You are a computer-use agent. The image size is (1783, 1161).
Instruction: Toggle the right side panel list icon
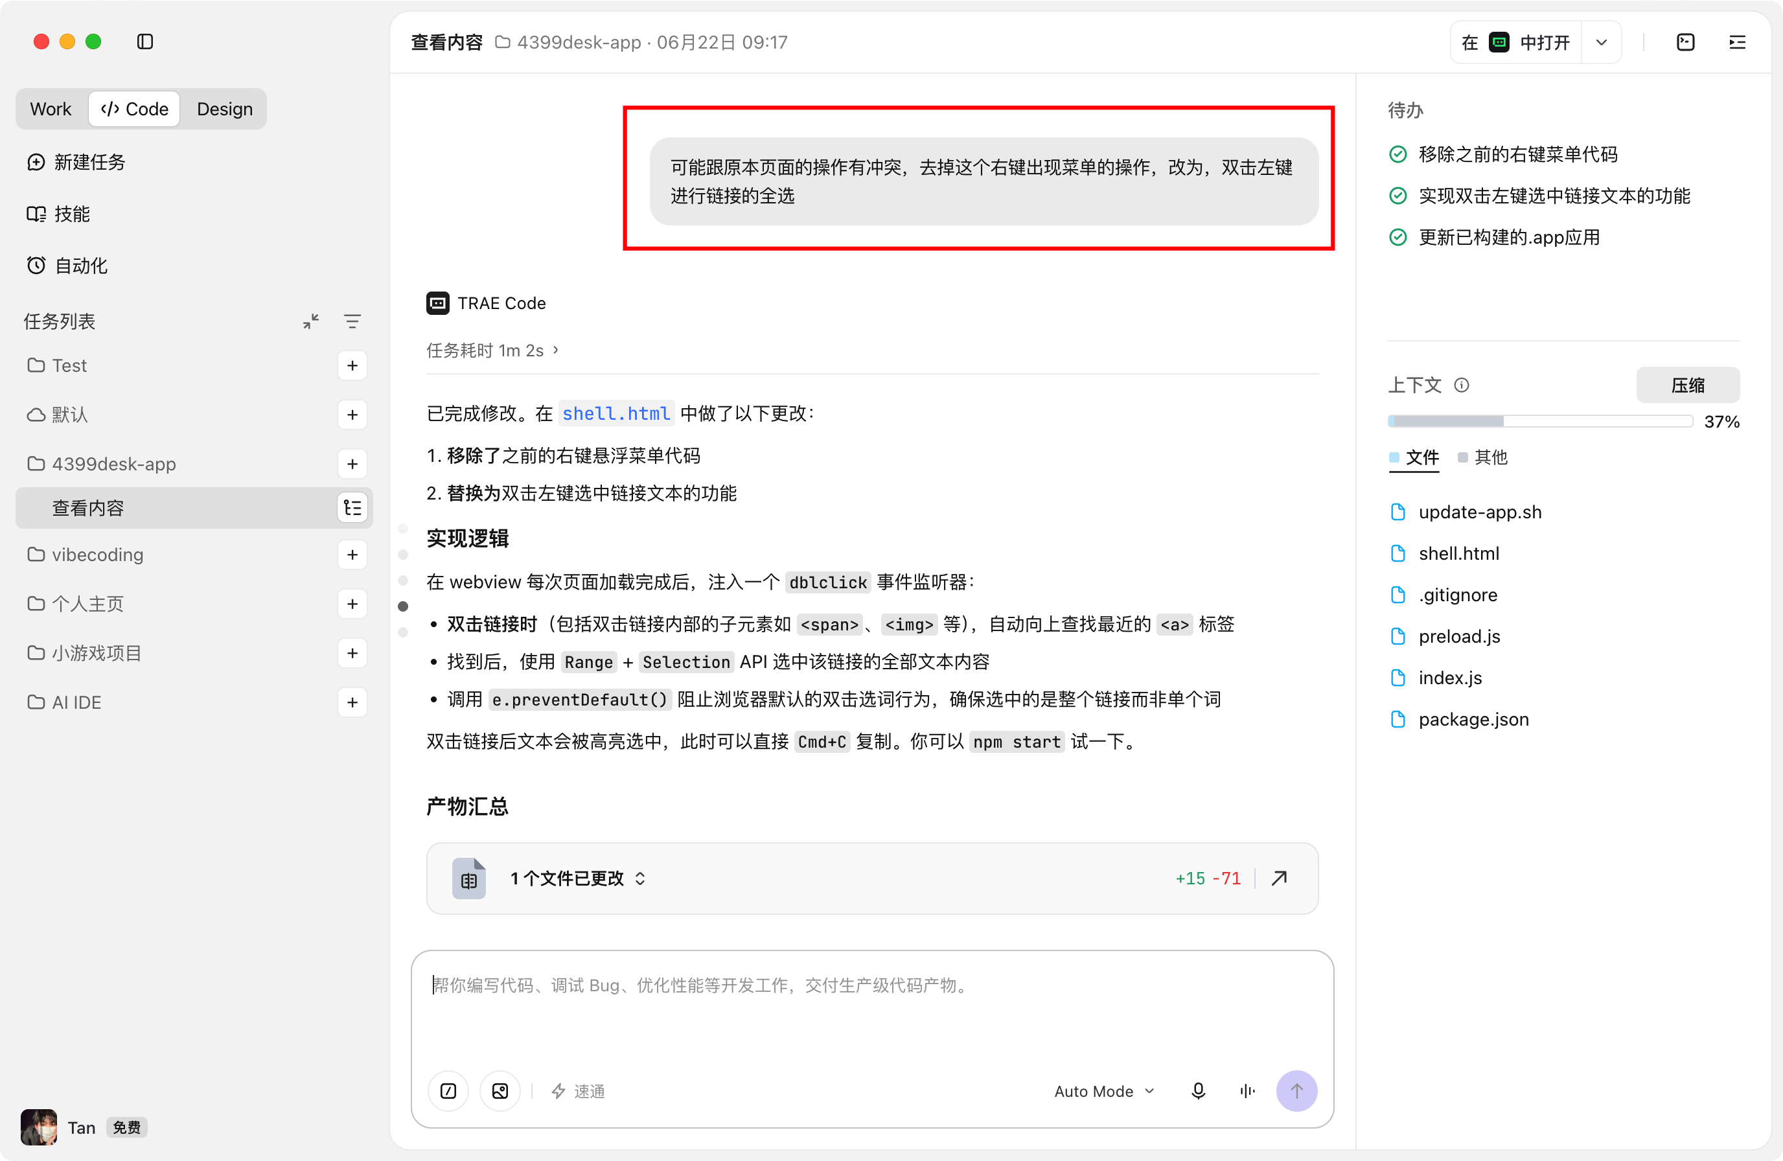[x=1737, y=43]
